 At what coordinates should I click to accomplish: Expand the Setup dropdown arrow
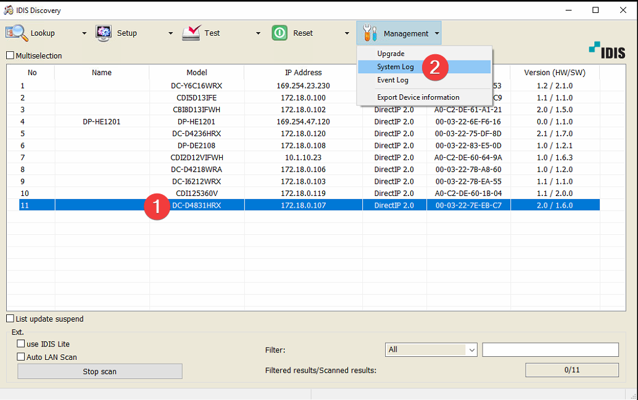170,33
